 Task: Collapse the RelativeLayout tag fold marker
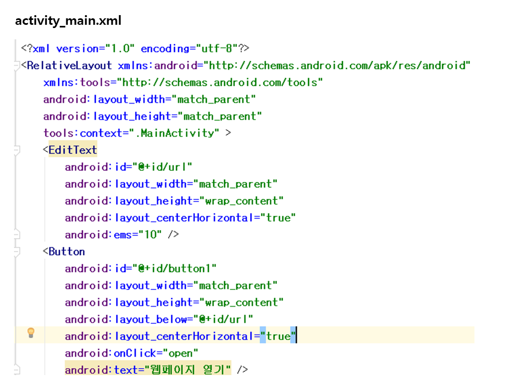click(17, 66)
